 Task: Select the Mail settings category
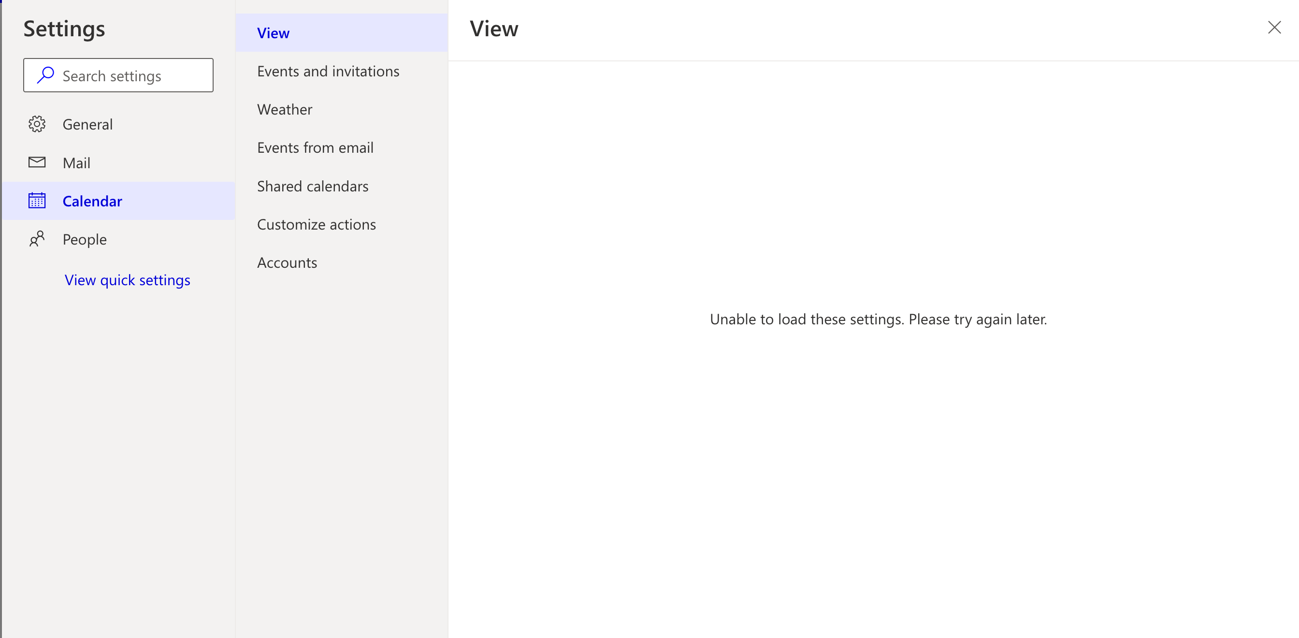point(77,162)
